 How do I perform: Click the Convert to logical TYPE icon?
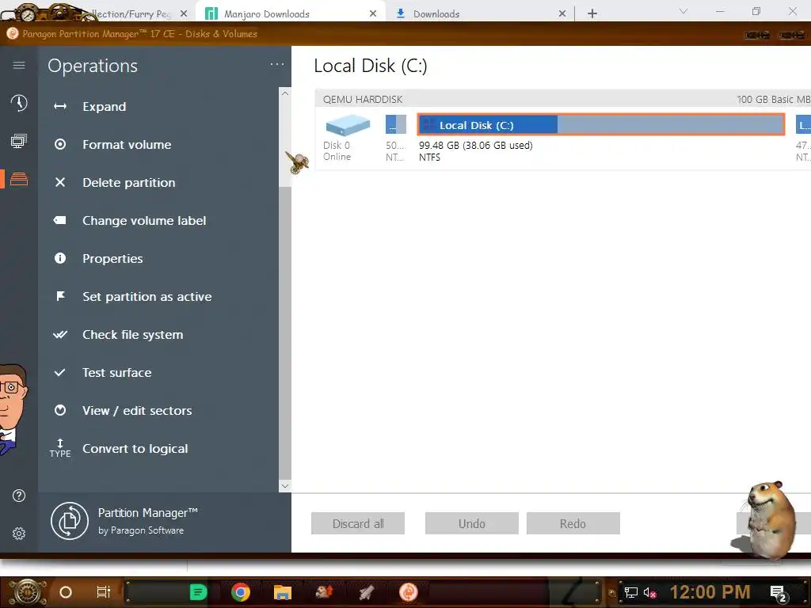pyautogui.click(x=60, y=448)
